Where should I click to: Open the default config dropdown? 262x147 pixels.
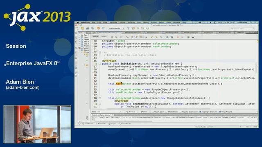point(116,28)
